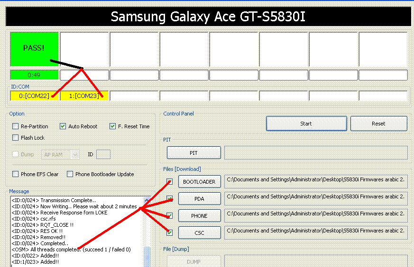Viewport: 414px width, 267px height.
Task: Choose a CSC file
Action: pos(199,233)
